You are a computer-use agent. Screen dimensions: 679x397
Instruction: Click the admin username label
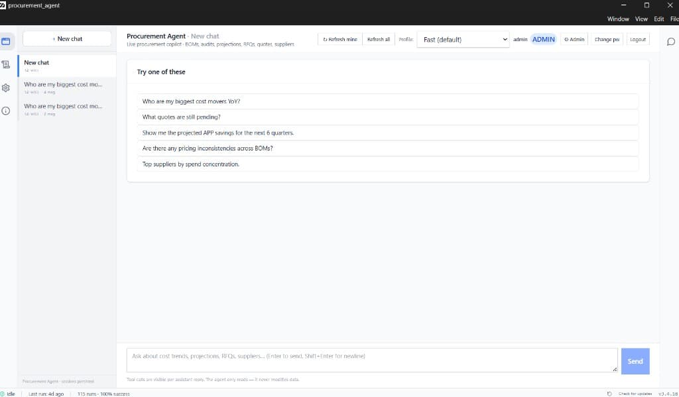520,39
